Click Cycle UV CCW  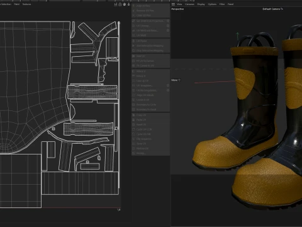point(150,129)
